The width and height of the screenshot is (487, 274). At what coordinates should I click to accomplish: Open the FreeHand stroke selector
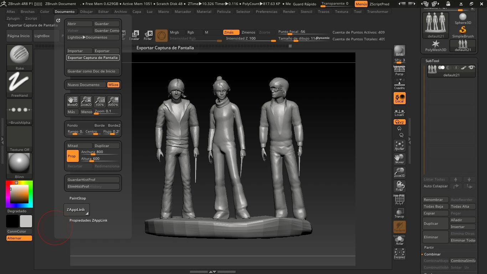pos(20,84)
